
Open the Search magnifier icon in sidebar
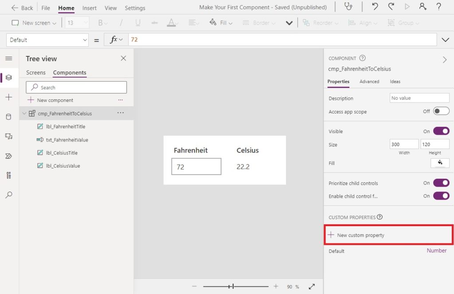(9, 195)
